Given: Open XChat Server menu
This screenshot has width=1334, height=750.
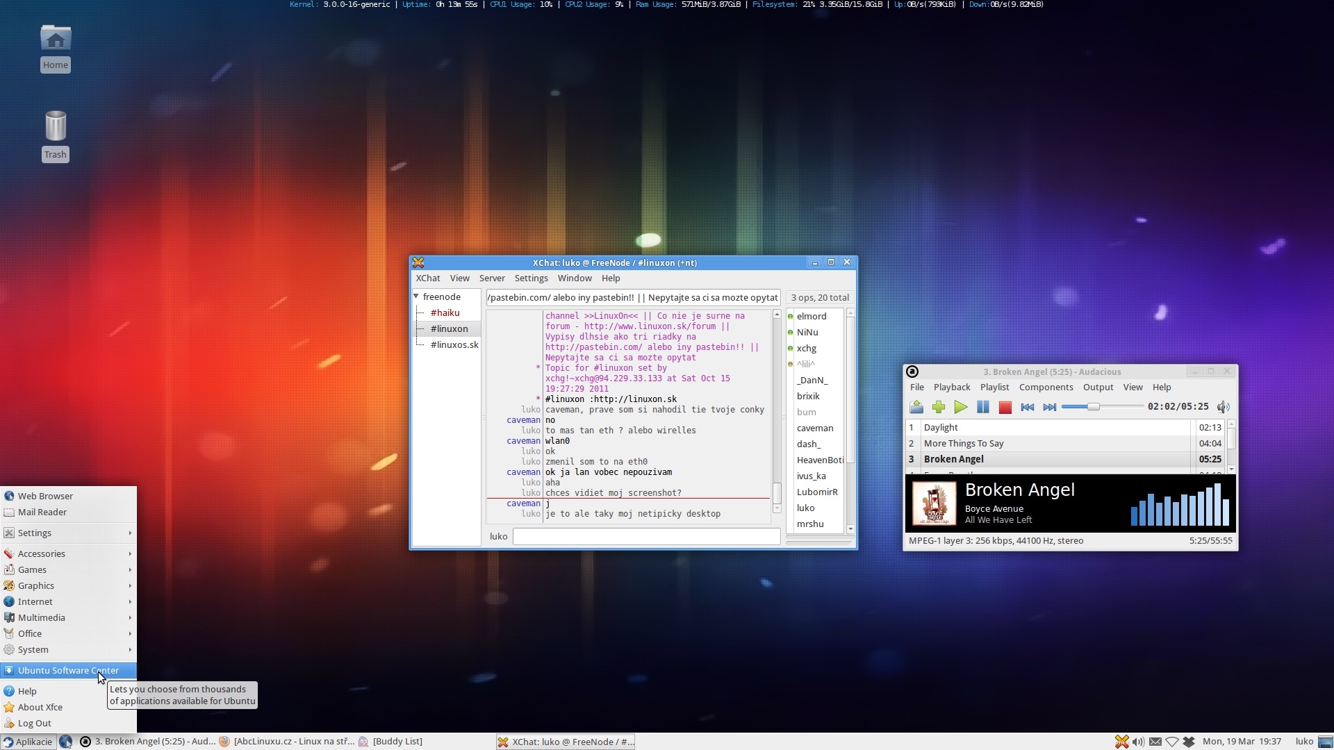Looking at the screenshot, I should [x=492, y=278].
